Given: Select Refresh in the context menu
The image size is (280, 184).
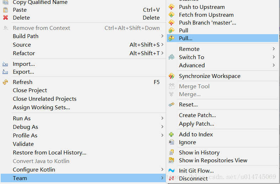Looking at the screenshot, I should click(83, 82).
